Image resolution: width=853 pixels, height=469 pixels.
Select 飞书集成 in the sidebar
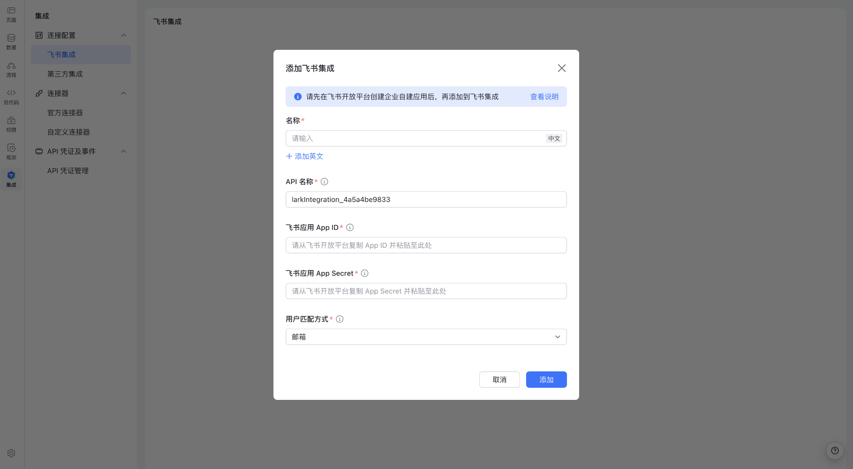pos(81,55)
